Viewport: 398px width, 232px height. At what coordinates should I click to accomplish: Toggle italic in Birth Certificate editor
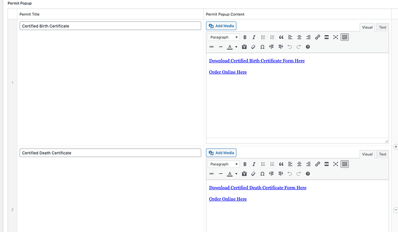click(254, 37)
